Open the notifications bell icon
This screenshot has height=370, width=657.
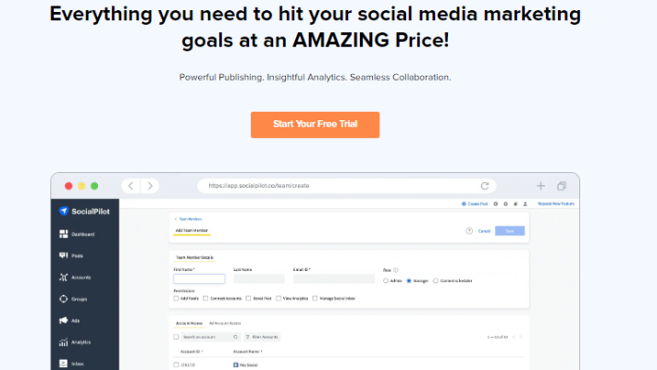515,204
